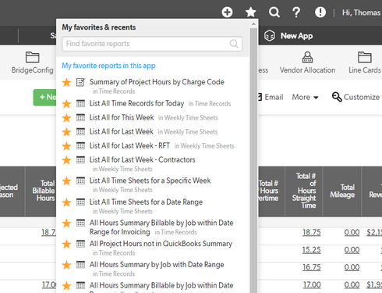Screen dimensions: 382x293
Task: Open the BridgeConfig table tab
Action: pos(32,63)
